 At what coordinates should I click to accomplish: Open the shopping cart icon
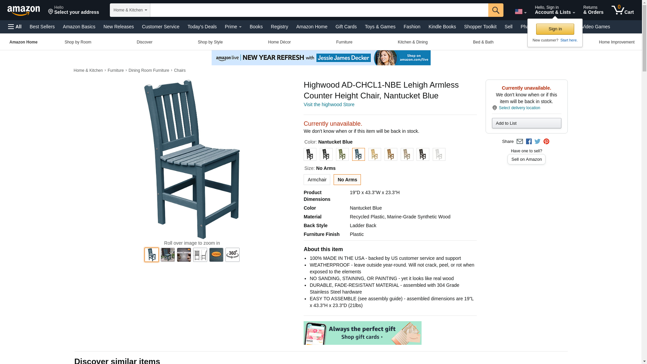point(622,10)
